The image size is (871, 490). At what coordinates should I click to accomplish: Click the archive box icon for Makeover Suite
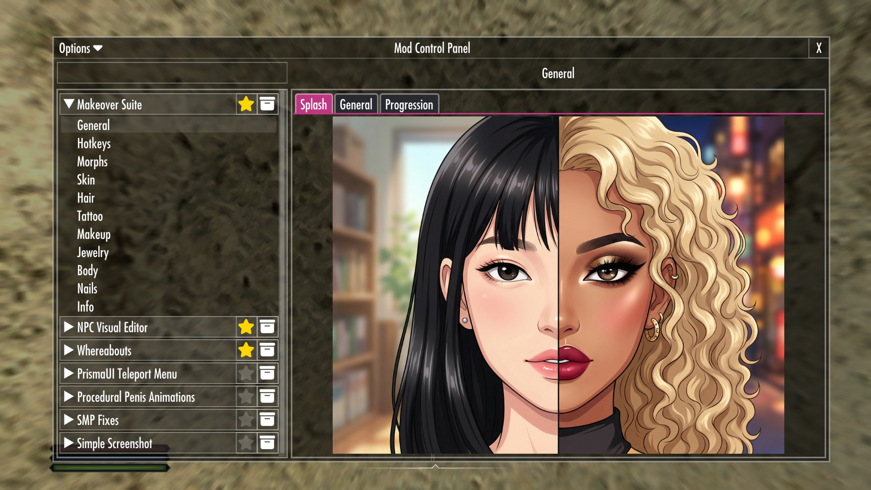click(267, 104)
